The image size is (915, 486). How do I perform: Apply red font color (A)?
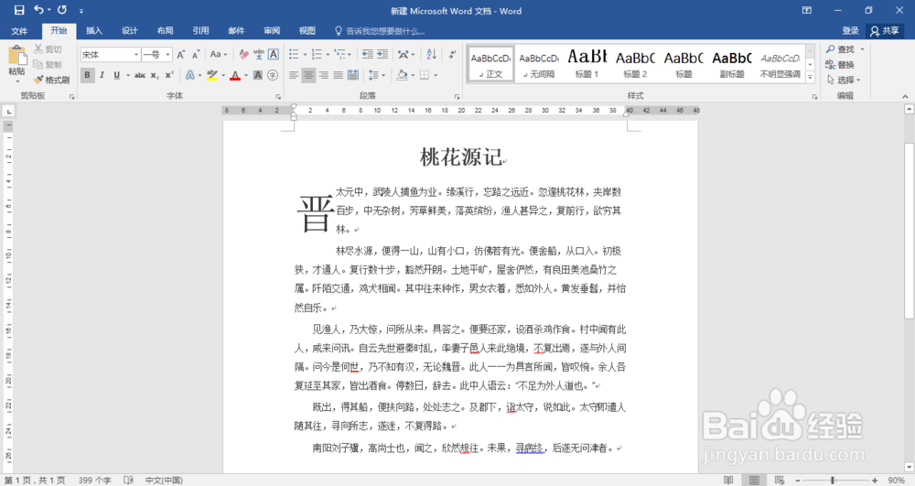pos(235,75)
